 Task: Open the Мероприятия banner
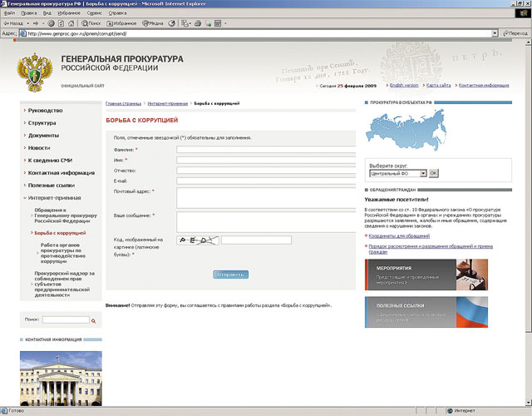426,275
